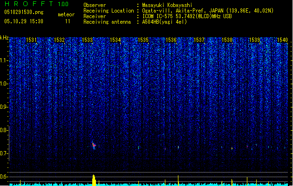
Task: Click the 1531 time marker
Action: click(x=31, y=40)
